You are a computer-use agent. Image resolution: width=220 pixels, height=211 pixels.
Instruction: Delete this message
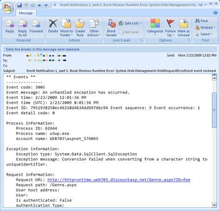point(53,26)
